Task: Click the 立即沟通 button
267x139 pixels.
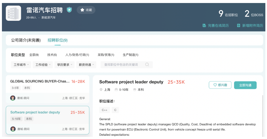Action: [x=245, y=85]
